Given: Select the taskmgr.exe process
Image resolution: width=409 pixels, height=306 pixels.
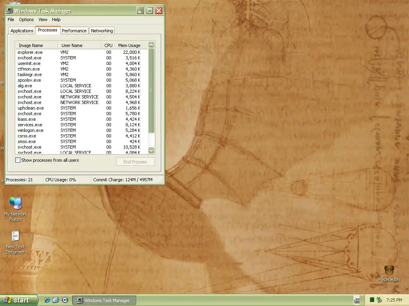Looking at the screenshot, I should [x=81, y=75].
